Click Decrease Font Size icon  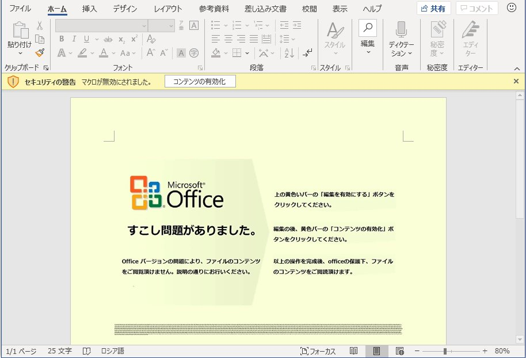tap(163, 52)
